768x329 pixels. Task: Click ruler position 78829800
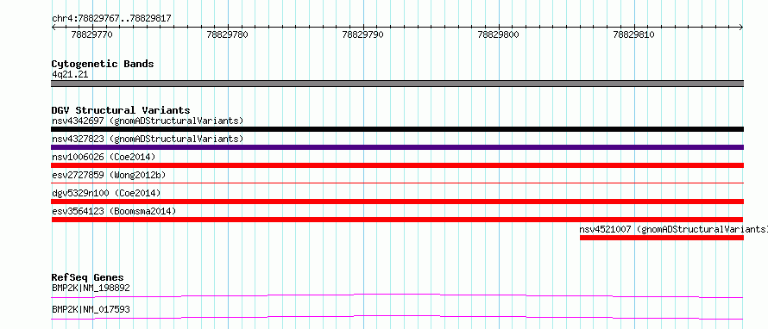click(x=499, y=34)
